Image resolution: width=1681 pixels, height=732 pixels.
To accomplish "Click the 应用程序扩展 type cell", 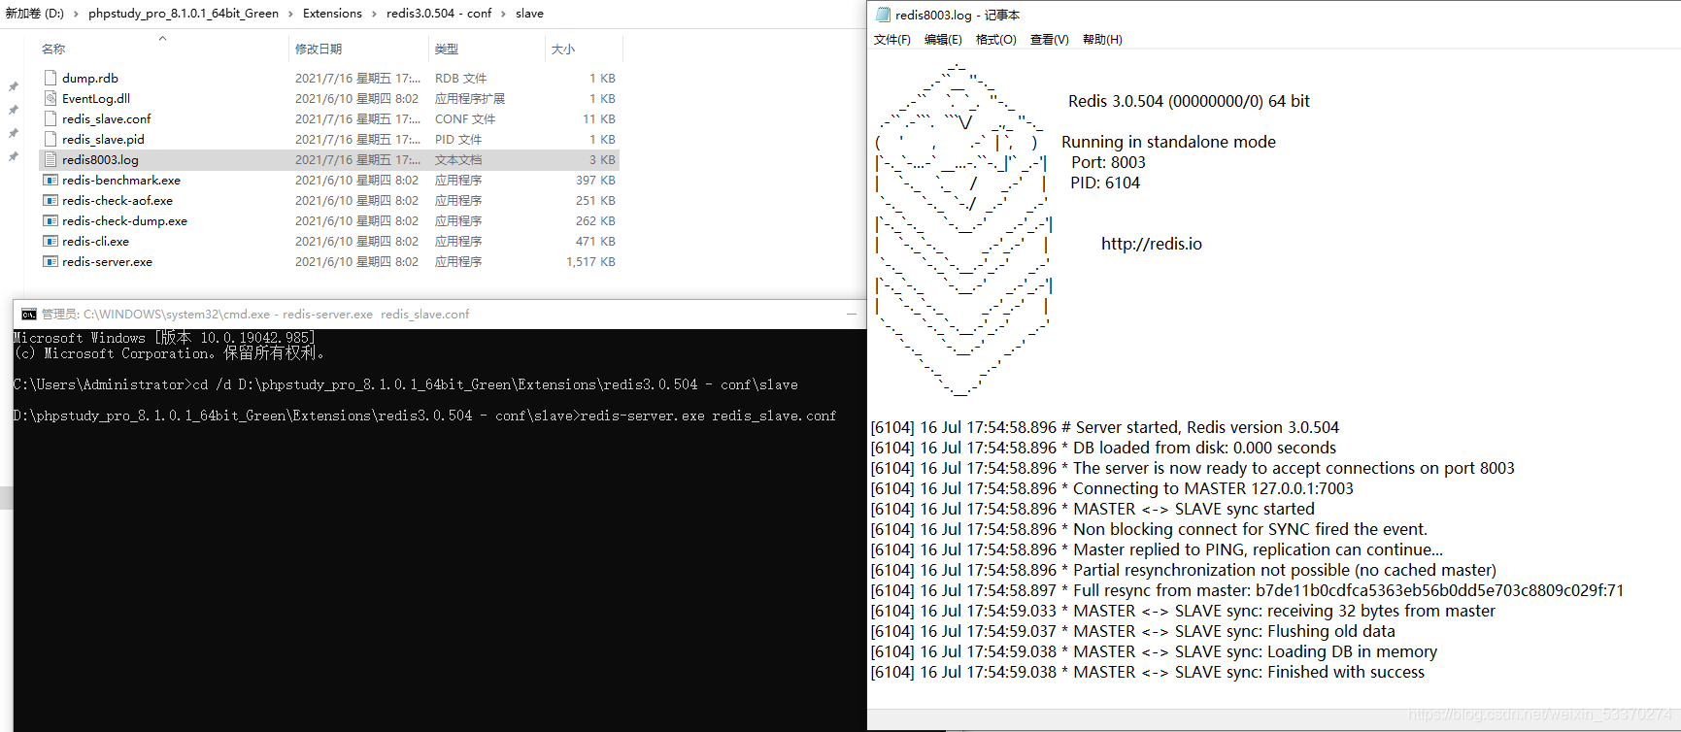I will (470, 98).
